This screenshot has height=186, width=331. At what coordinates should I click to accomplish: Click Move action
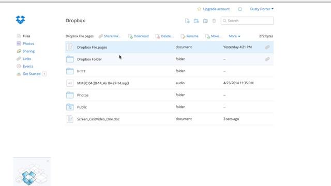pos(214,36)
